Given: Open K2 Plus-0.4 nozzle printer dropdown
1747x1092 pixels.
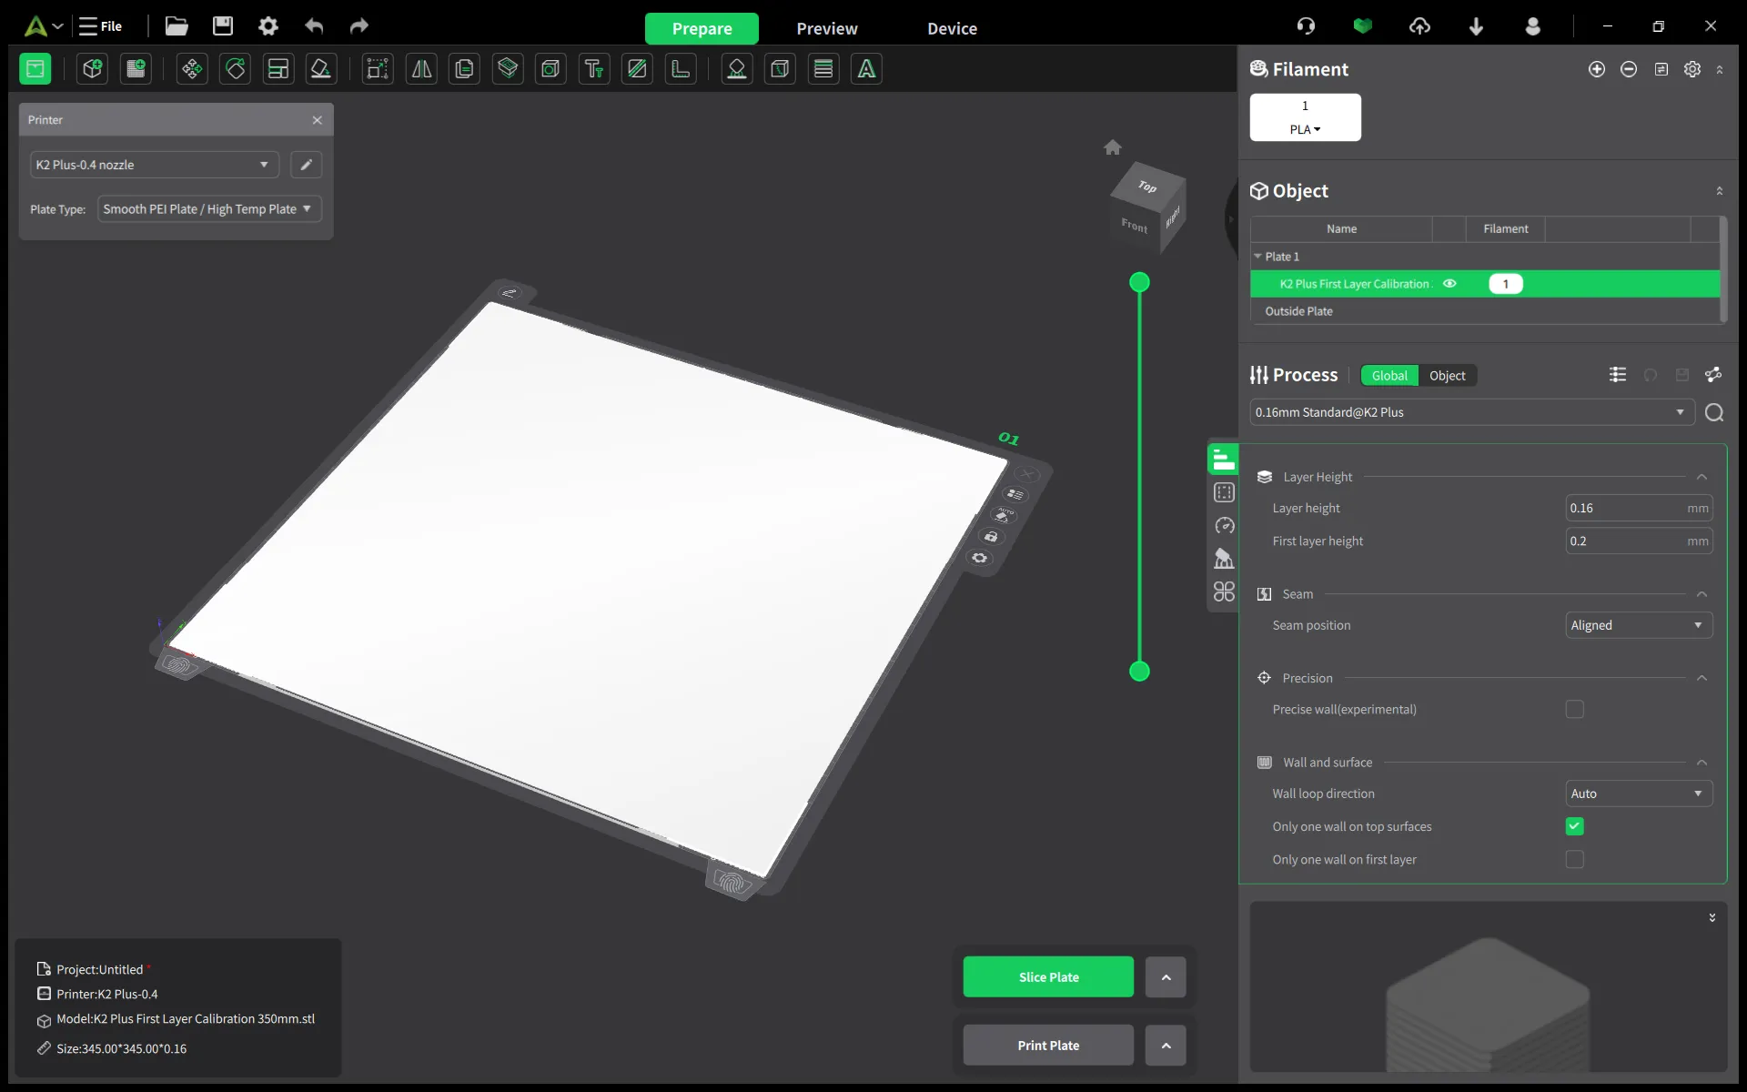Looking at the screenshot, I should point(154,165).
